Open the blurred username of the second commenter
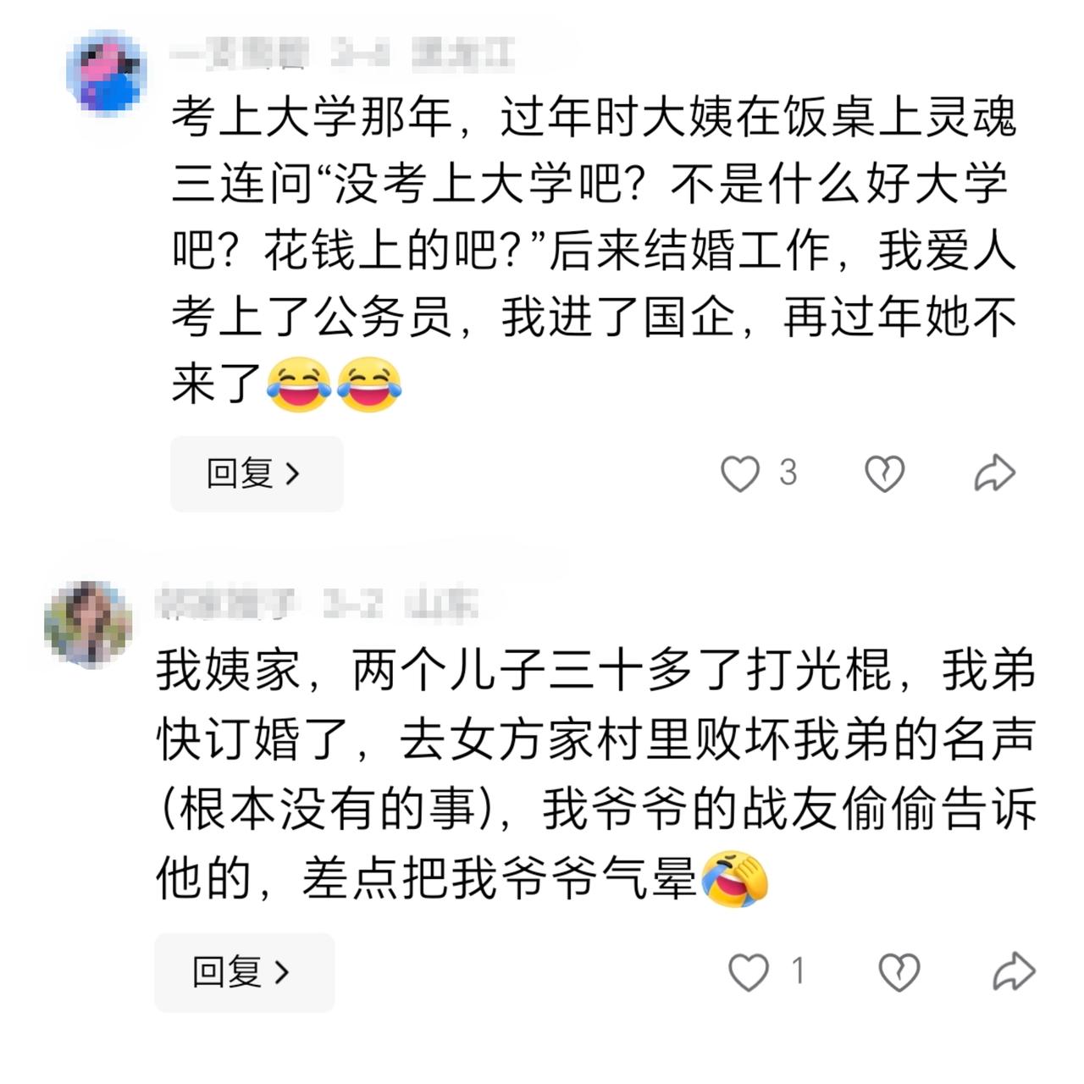The image size is (1084, 1084). (x=226, y=605)
